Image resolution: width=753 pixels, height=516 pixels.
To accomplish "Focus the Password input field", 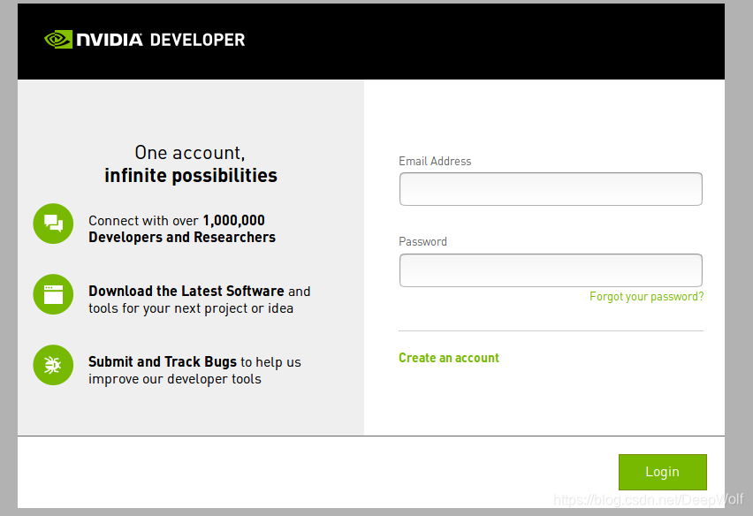I will pyautogui.click(x=551, y=270).
